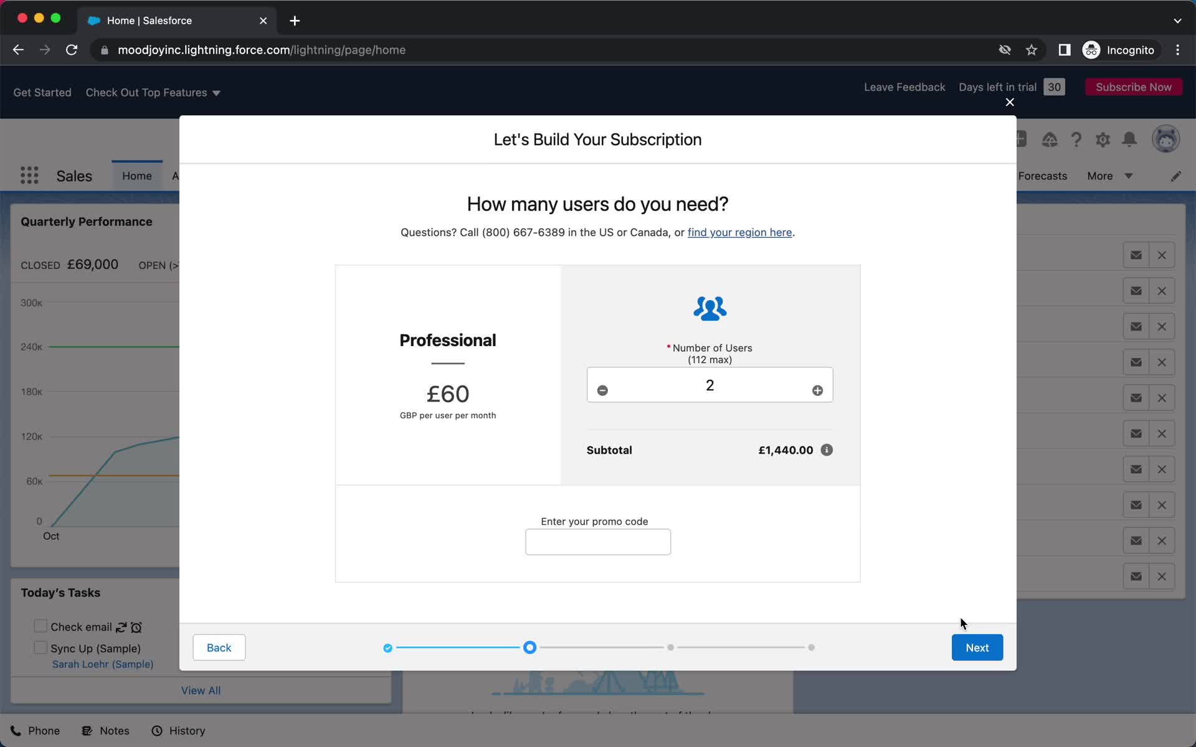This screenshot has height=747, width=1196.
Task: Open the user avatar profile menu
Action: [x=1165, y=139]
